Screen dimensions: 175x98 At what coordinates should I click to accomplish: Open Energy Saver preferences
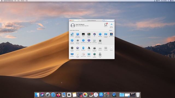coord(78,55)
